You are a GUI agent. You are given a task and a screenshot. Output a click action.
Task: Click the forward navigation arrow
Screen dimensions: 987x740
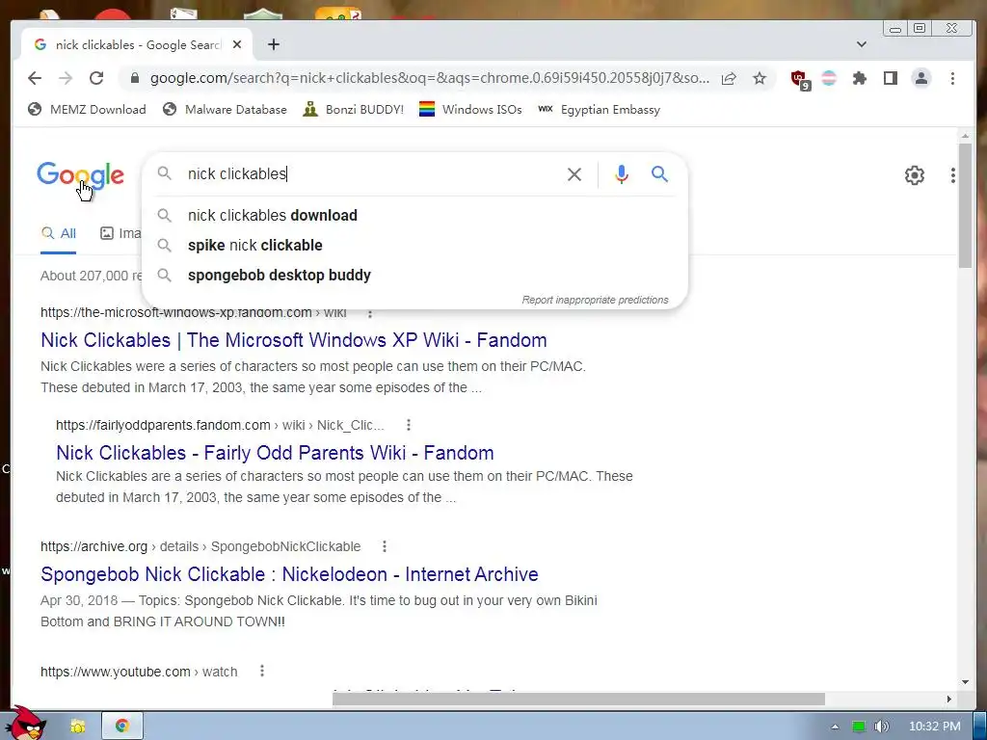pyautogui.click(x=66, y=78)
